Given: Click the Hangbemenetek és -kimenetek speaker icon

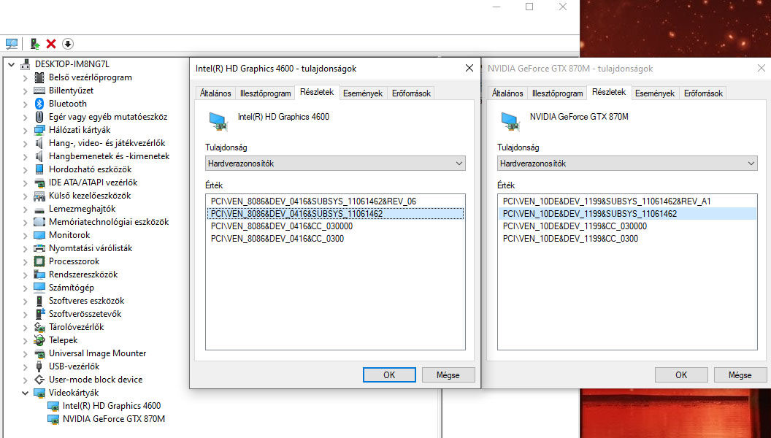Looking at the screenshot, I should (39, 156).
